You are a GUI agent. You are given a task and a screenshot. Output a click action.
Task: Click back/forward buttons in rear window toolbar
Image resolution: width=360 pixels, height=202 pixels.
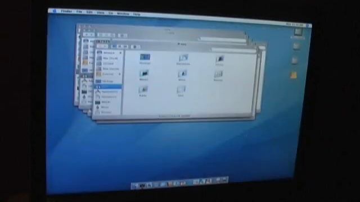pos(89,35)
